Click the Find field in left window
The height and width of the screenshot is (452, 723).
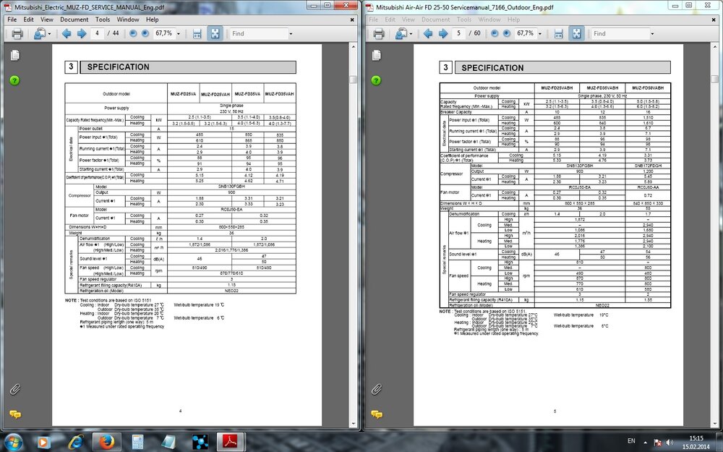[x=258, y=33]
